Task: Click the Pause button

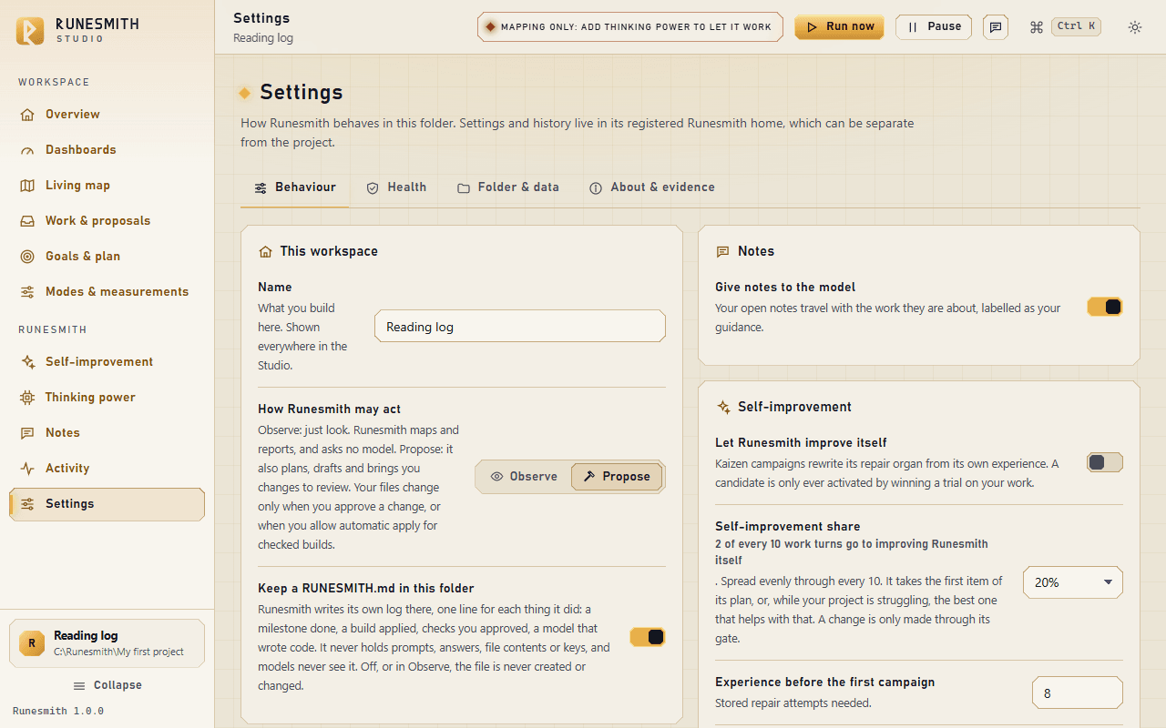Action: [x=934, y=27]
